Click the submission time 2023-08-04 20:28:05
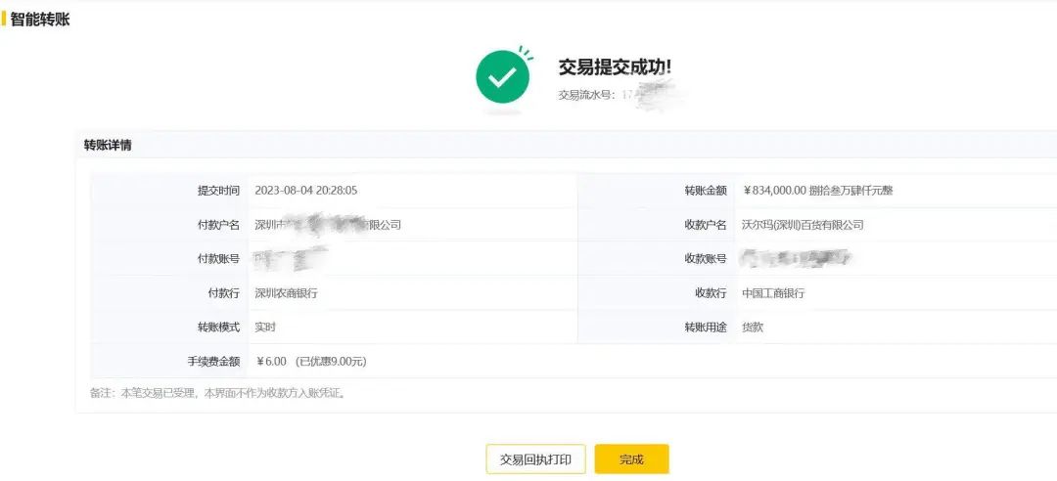This screenshot has width=1057, height=481. (x=305, y=191)
